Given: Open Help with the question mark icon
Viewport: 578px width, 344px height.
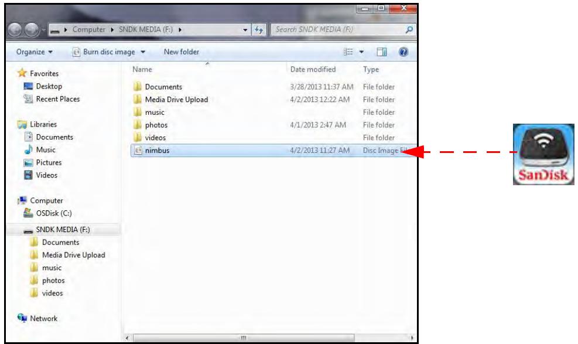Looking at the screenshot, I should coord(403,52).
